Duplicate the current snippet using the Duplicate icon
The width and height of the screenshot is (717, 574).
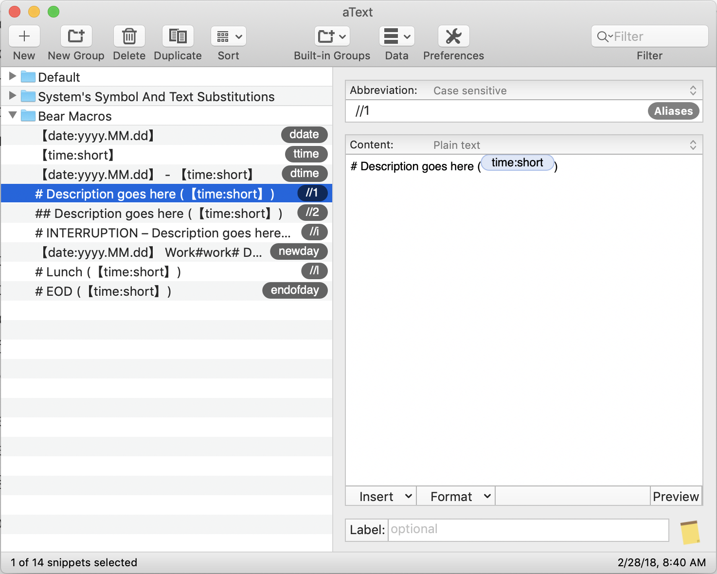(178, 36)
